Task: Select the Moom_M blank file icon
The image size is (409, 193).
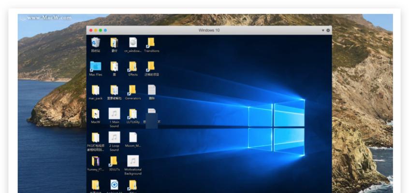Action: pyautogui.click(x=133, y=139)
